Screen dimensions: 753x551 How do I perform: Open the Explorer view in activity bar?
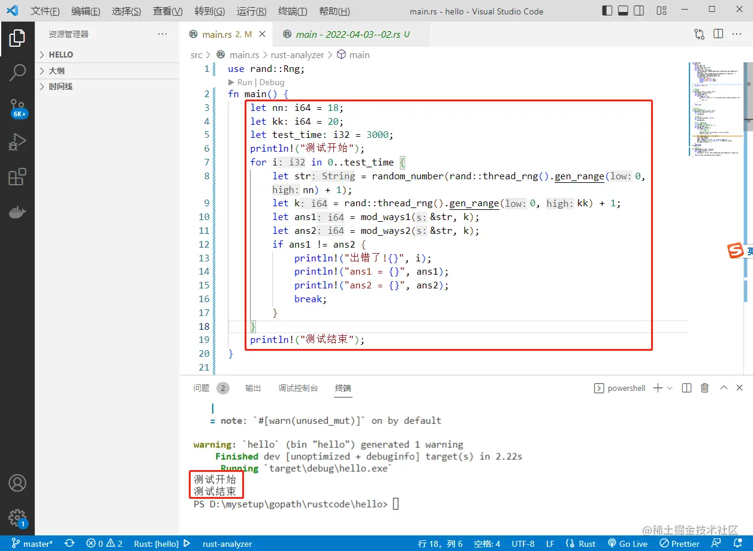click(17, 38)
